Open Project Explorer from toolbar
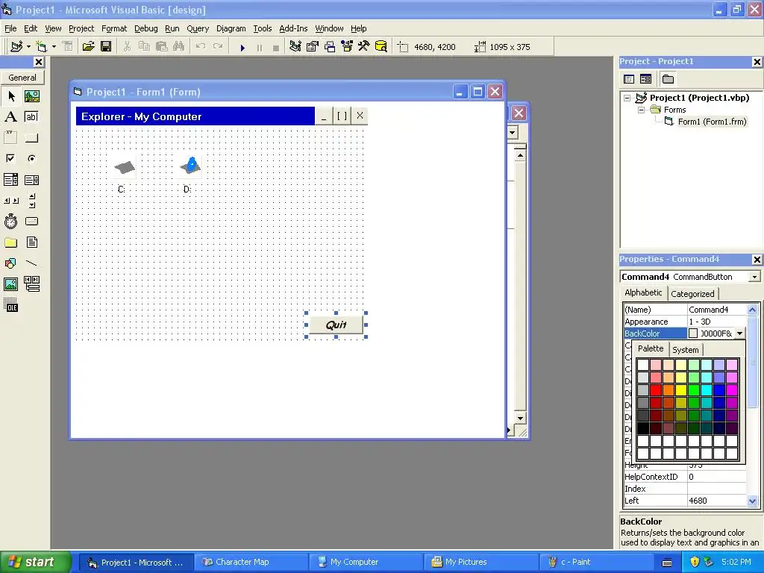 (295, 47)
